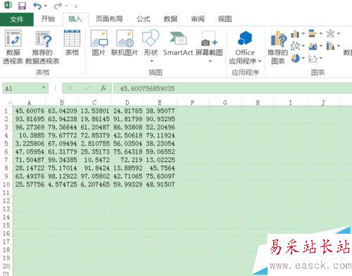
Task: Click the fx insert function button
Action: coord(103,88)
